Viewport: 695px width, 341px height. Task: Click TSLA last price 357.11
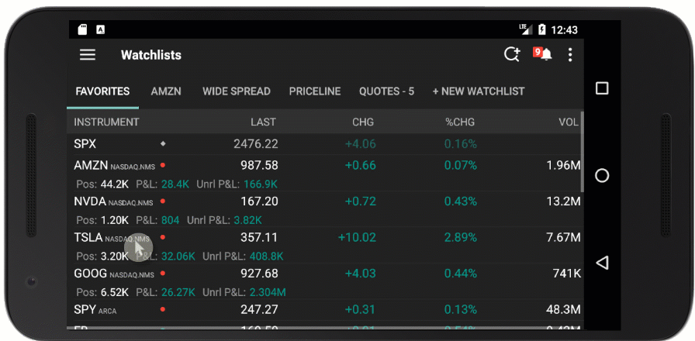pos(259,237)
